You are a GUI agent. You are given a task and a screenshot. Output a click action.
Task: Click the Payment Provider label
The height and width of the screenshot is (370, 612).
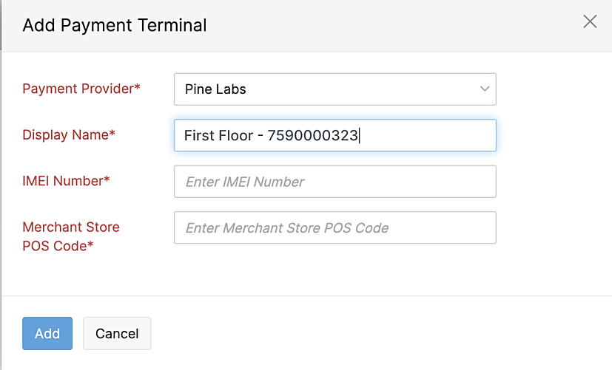click(x=81, y=89)
